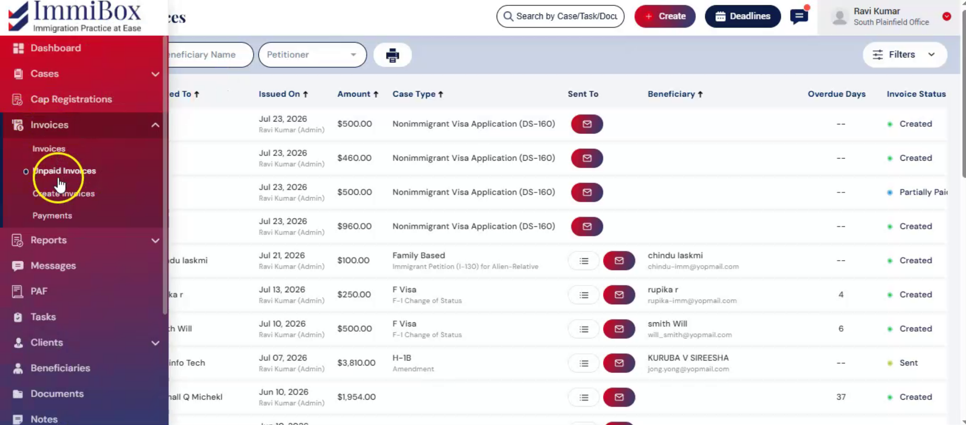The image size is (966, 425).
Task: Click the sidebar vertical scrollbar
Action: 165,175
